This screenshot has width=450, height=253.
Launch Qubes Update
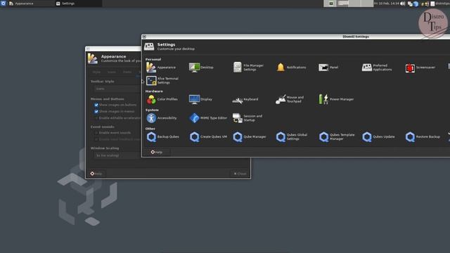point(378,137)
